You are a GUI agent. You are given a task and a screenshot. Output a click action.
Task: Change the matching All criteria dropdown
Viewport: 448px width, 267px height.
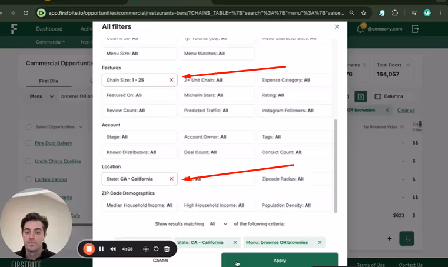tap(218, 224)
